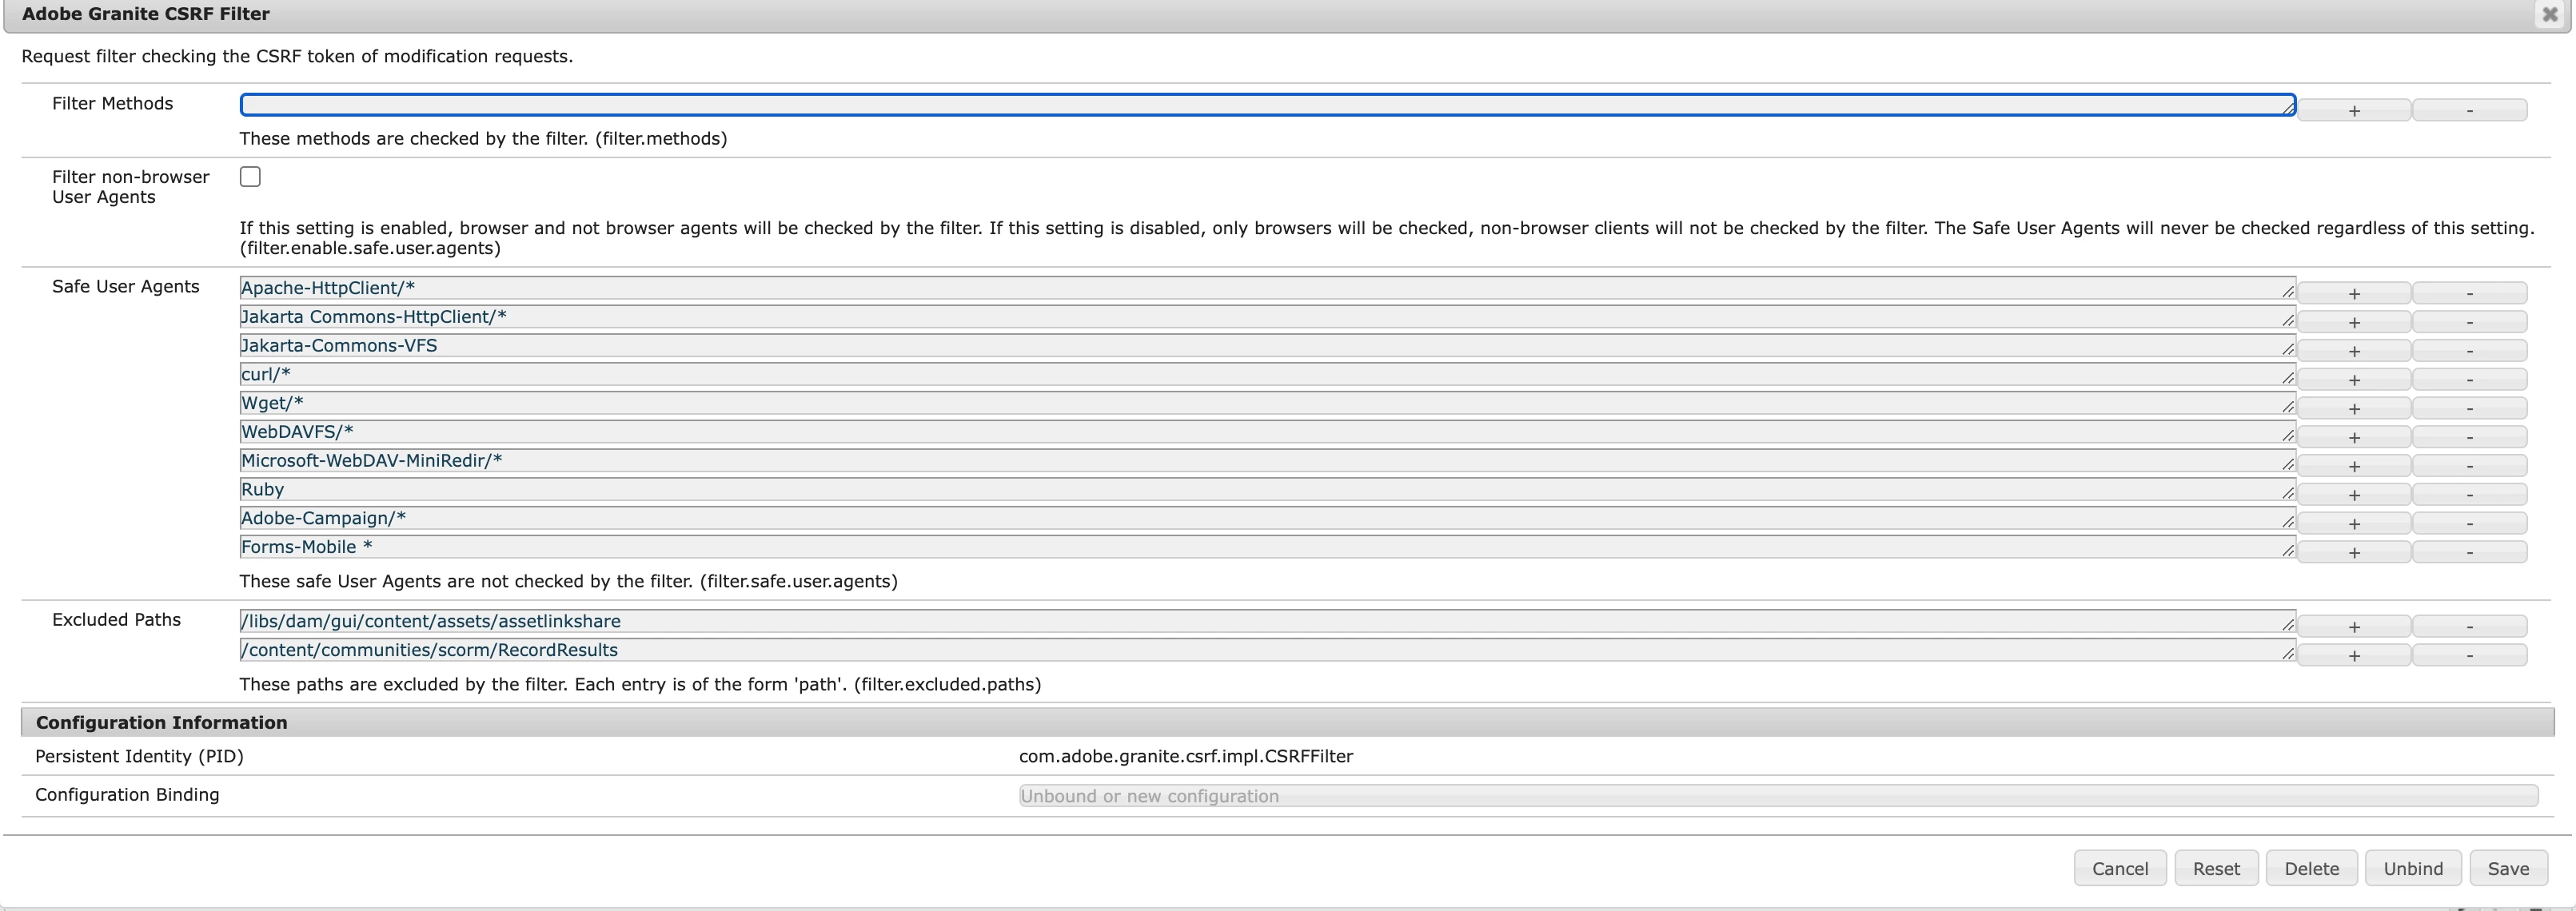
Task: Remove the Forms-Mobile * user agent
Action: 2469,552
